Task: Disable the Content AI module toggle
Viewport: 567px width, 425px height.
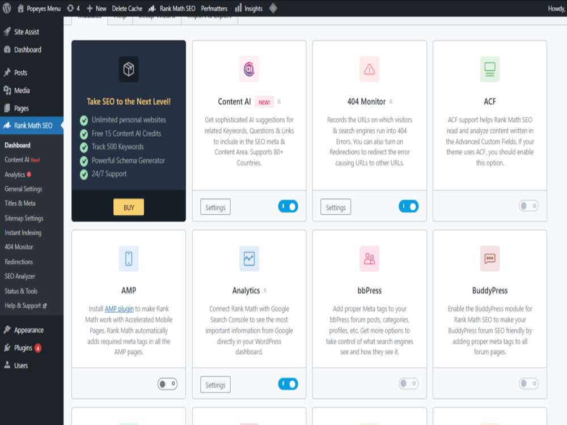Action: tap(288, 206)
